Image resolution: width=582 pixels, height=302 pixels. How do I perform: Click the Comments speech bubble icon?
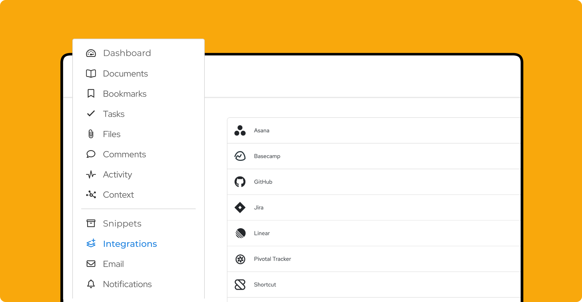(x=91, y=154)
